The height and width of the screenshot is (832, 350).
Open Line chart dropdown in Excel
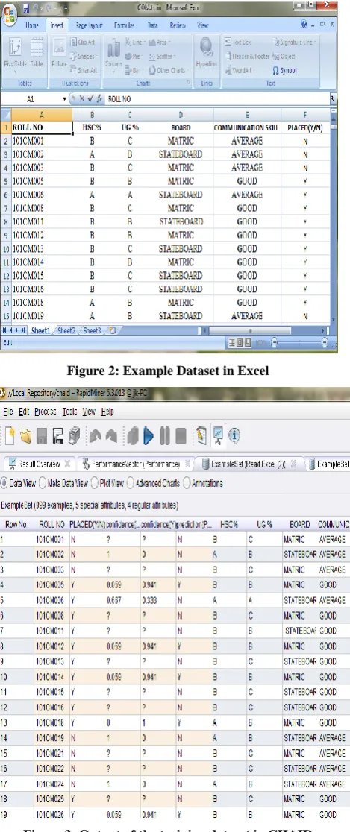click(135, 42)
